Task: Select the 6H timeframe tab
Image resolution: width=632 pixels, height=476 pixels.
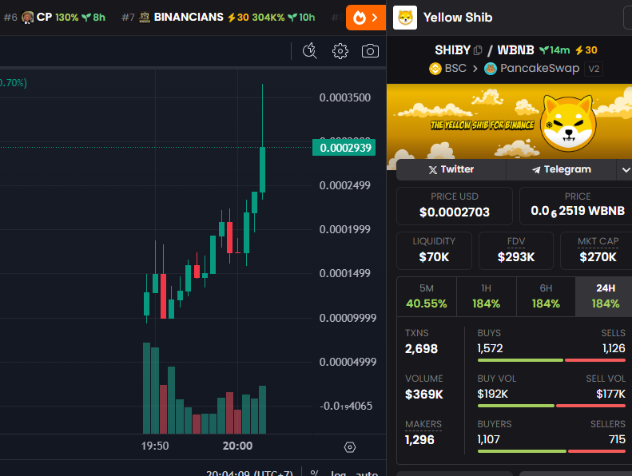Action: (546, 296)
